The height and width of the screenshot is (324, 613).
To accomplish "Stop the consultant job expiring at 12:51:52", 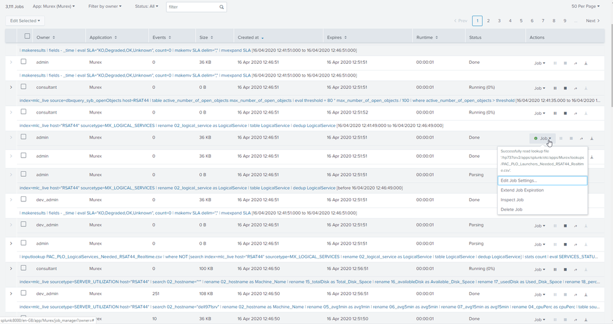I will (x=565, y=114).
